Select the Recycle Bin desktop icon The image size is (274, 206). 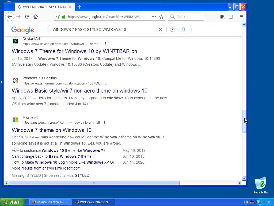(x=261, y=185)
